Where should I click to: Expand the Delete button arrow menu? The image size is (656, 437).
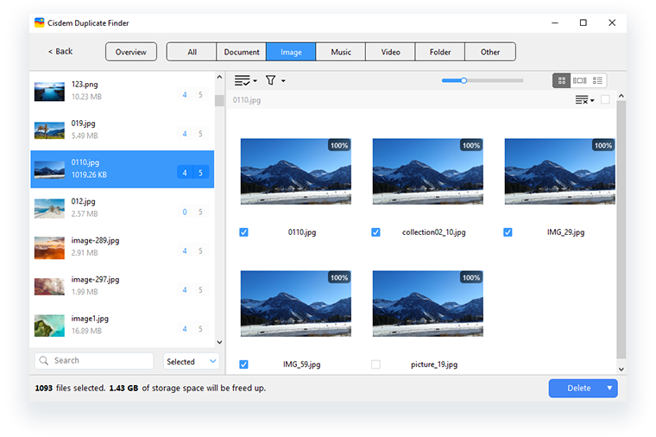click(x=610, y=389)
